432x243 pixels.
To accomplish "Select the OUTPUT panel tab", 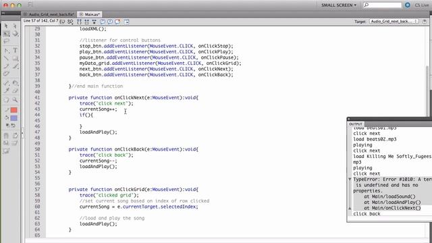I will (356, 124).
